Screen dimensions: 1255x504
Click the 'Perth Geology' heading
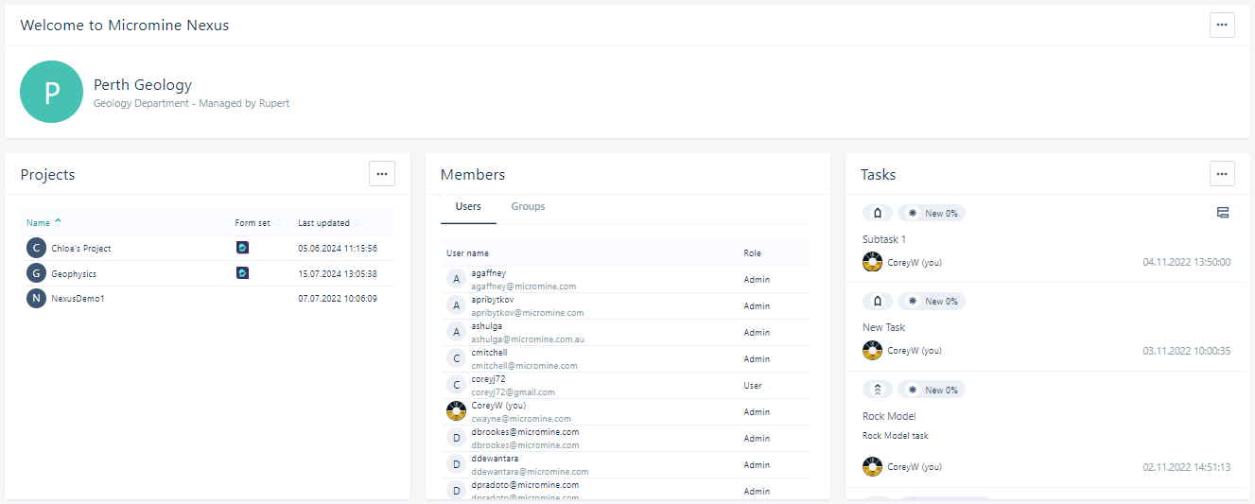[x=143, y=85]
